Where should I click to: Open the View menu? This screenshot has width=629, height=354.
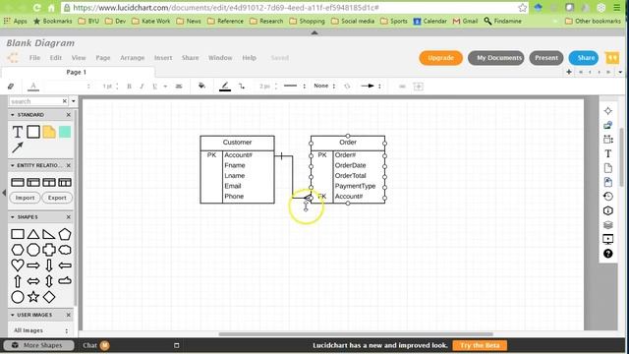coord(79,58)
